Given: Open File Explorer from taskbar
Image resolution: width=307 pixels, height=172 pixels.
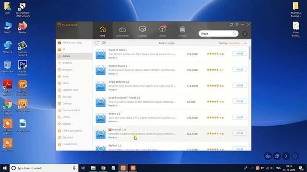Looking at the screenshot, I should (x=93, y=168).
